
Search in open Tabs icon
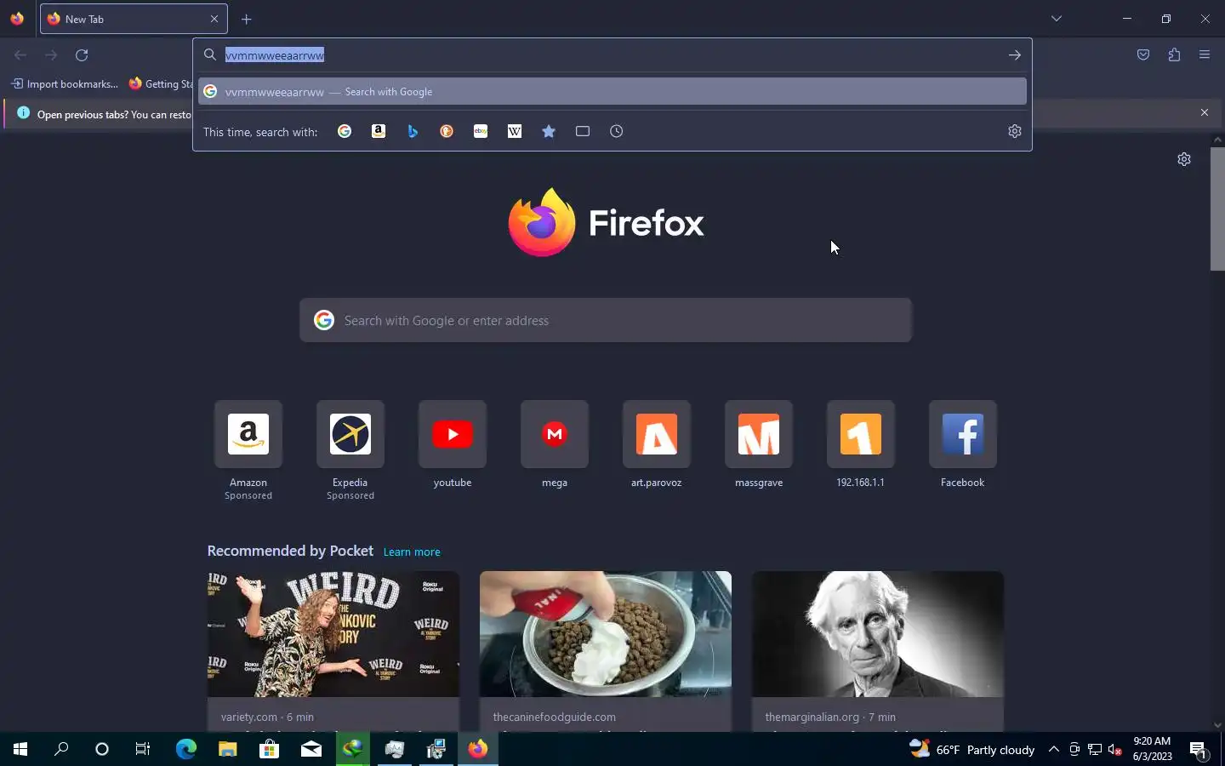click(x=583, y=131)
